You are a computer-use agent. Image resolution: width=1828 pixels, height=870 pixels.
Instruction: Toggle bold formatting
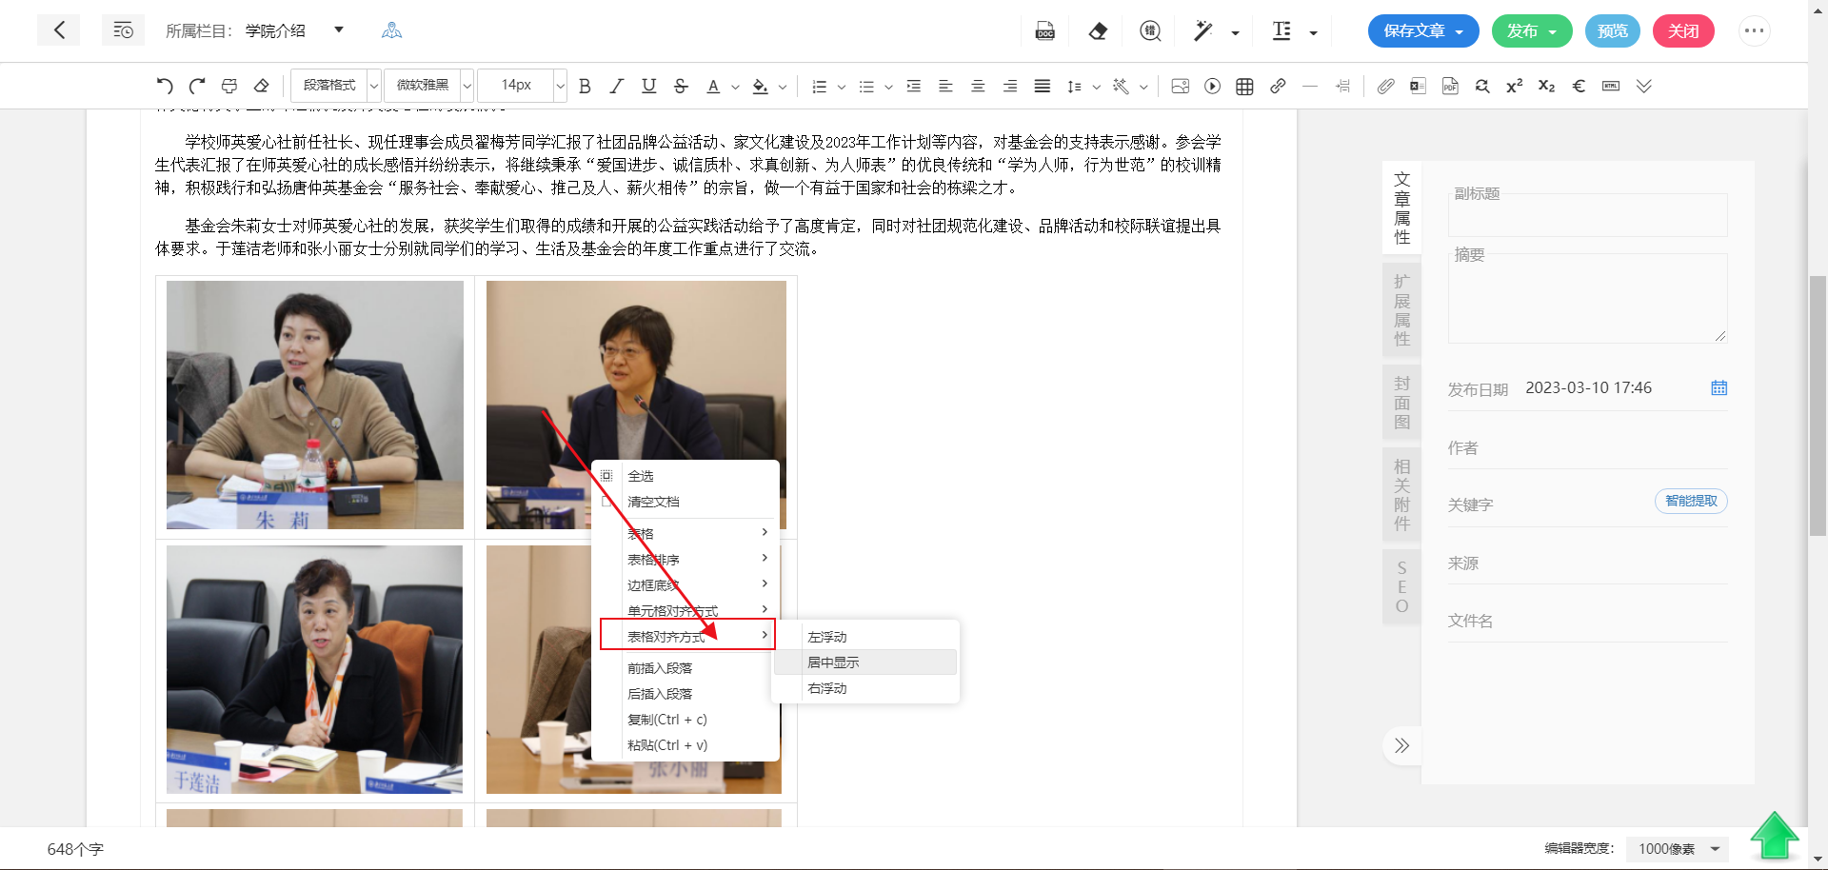585,87
